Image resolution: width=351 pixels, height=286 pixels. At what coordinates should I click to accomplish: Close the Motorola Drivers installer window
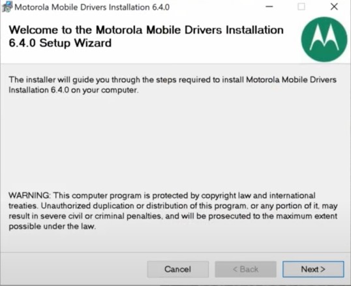[334, 7]
